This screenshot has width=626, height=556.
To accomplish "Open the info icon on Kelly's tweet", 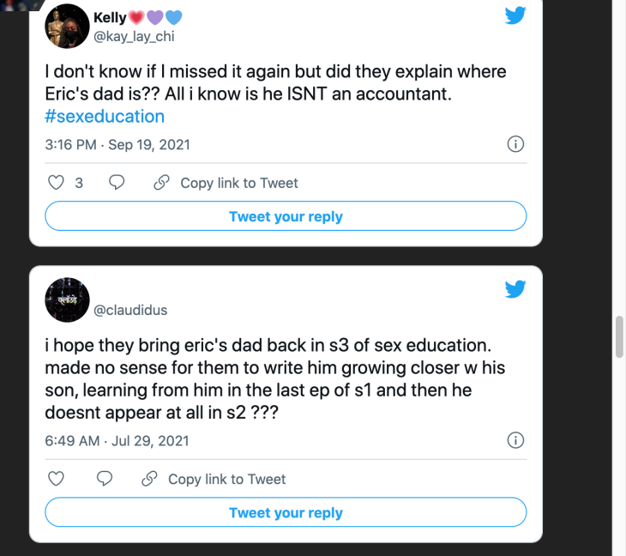I will (515, 144).
